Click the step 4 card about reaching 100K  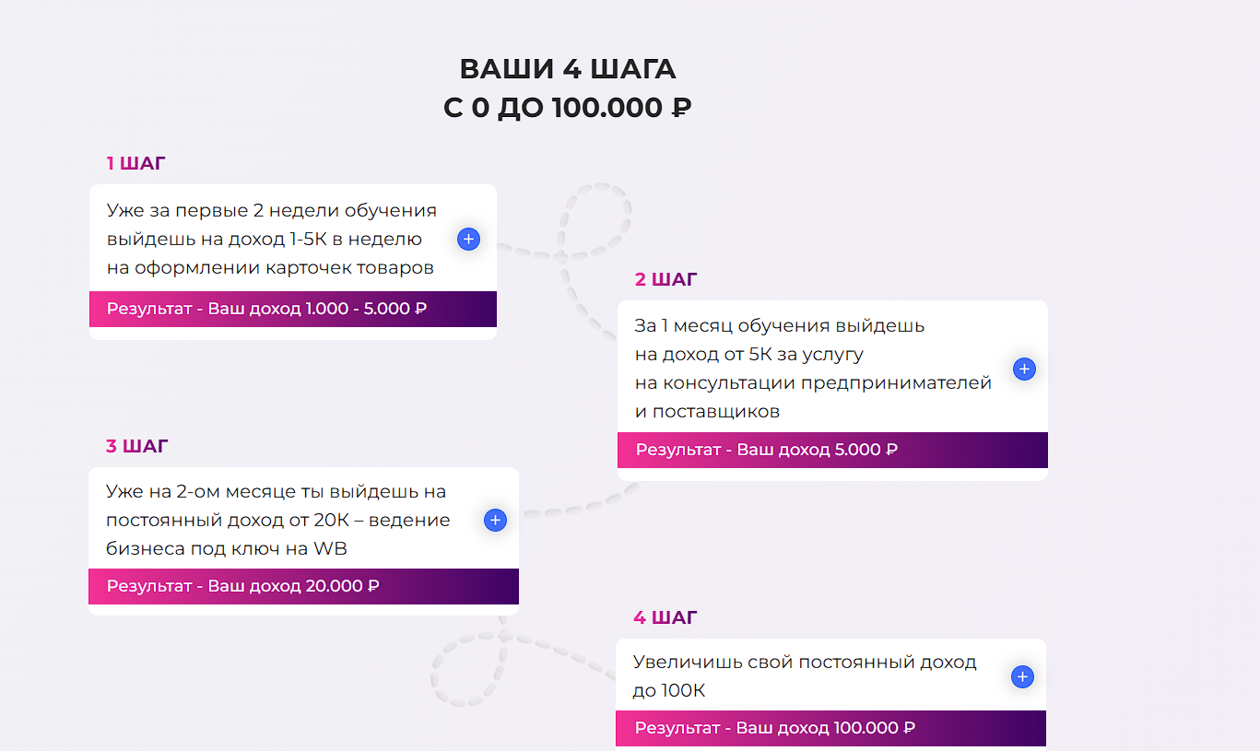tap(807, 672)
